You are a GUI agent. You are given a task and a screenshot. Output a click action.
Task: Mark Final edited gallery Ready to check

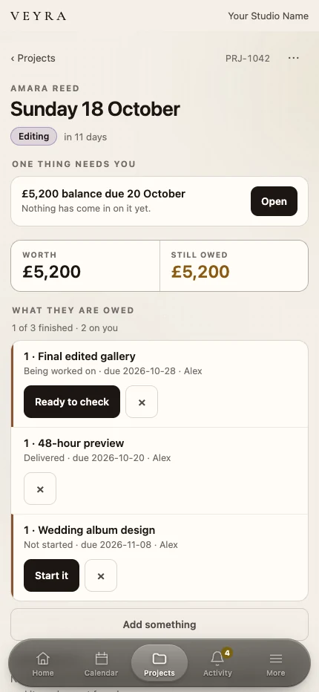pos(72,402)
